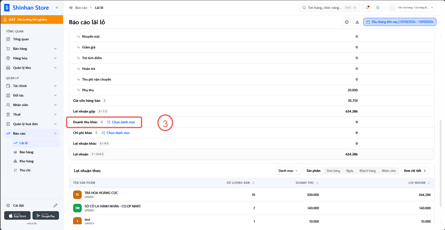Click the help question mark icon

(x=378, y=8)
